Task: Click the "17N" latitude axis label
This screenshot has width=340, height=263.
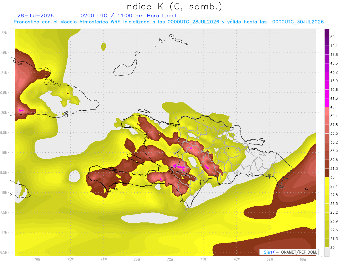Action: point(4,232)
